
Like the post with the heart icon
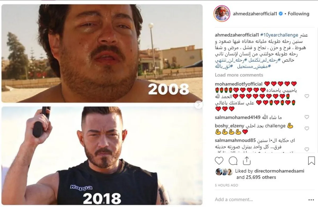[x=219, y=161]
